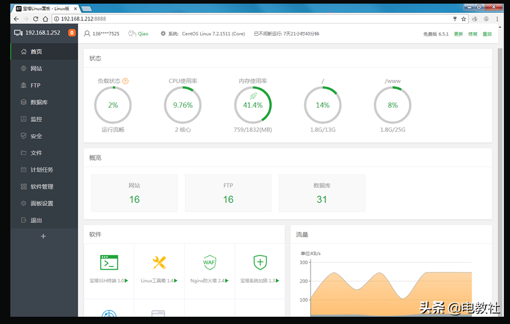
Task: Click the CPU使用率 9.76% gauge
Action: click(183, 105)
